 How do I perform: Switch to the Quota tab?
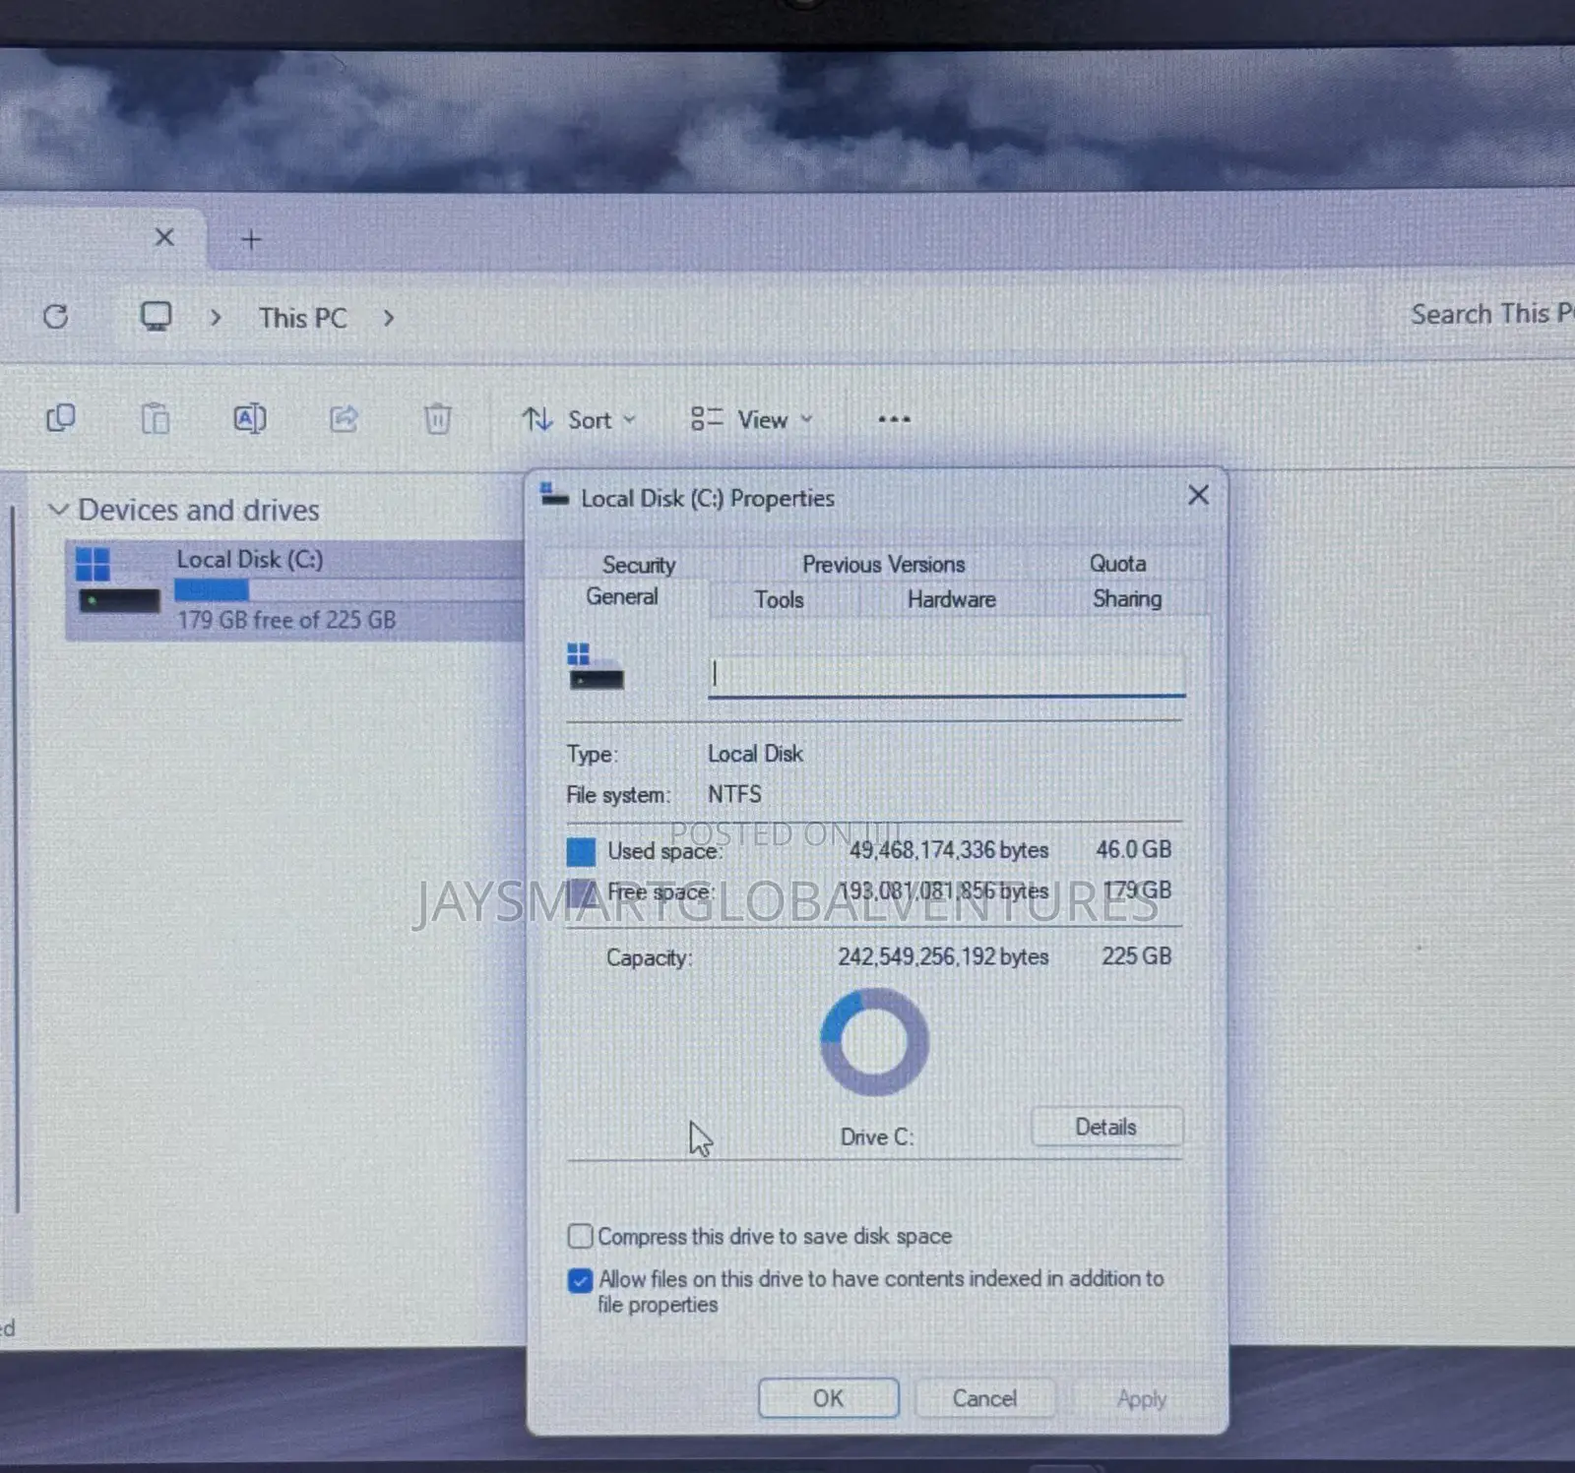pos(1117,563)
